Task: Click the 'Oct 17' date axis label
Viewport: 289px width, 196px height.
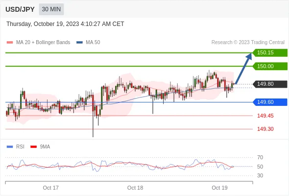Action: pyautogui.click(x=50, y=188)
